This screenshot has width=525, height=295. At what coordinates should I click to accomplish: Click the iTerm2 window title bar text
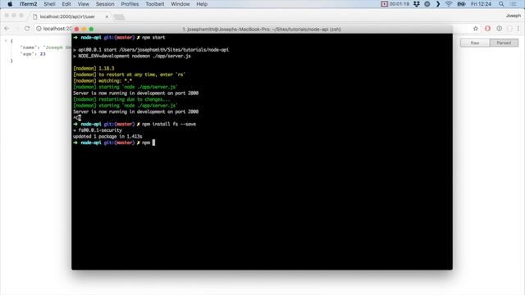(262, 29)
